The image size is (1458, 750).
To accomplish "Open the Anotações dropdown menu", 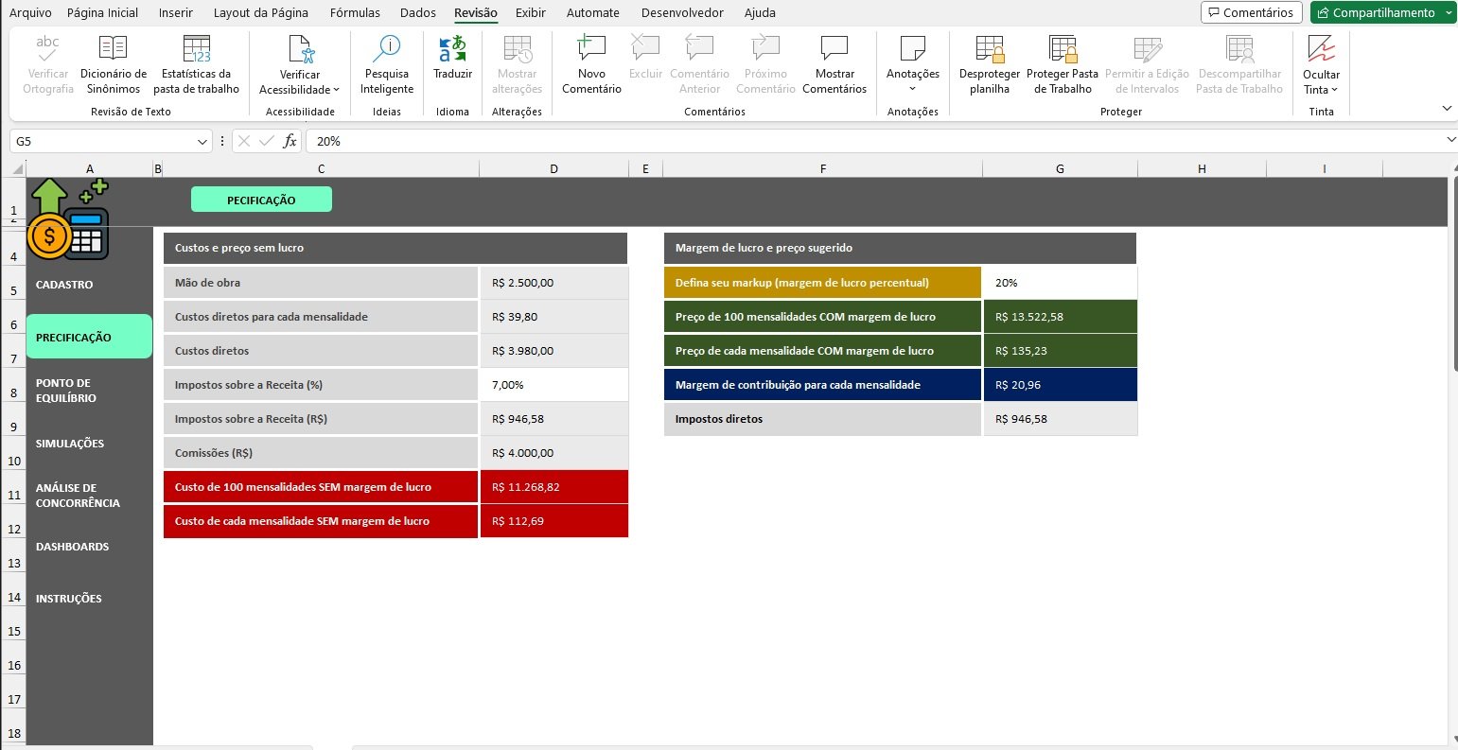I will [913, 89].
